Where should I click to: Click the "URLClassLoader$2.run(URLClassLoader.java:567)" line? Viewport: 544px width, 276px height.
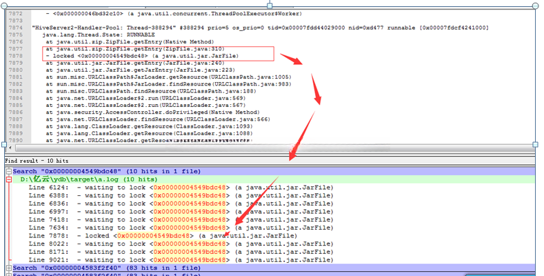click(145, 105)
